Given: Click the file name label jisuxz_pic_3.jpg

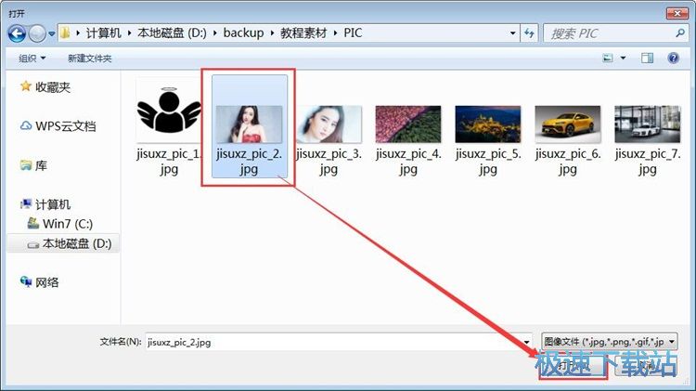Looking at the screenshot, I should (329, 162).
